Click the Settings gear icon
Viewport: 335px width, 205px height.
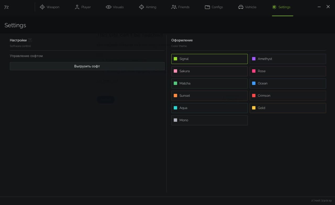(x=274, y=7)
